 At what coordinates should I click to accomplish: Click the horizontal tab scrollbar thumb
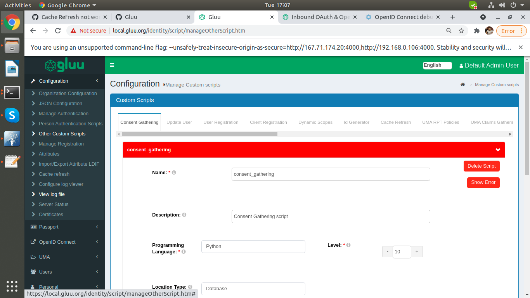click(199, 134)
